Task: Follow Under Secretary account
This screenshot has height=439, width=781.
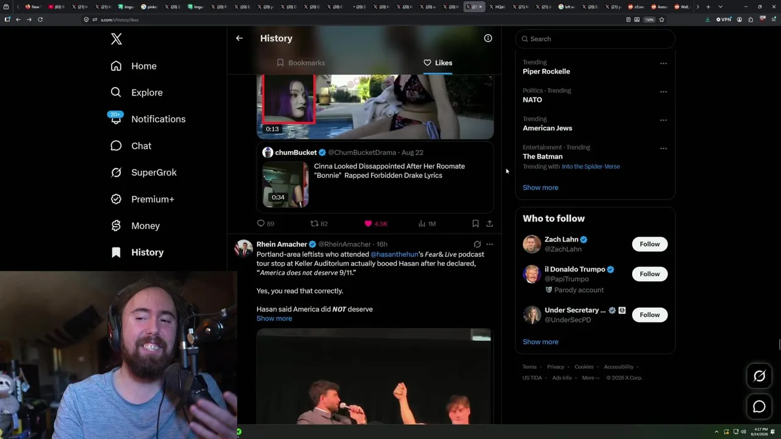Action: (x=650, y=315)
